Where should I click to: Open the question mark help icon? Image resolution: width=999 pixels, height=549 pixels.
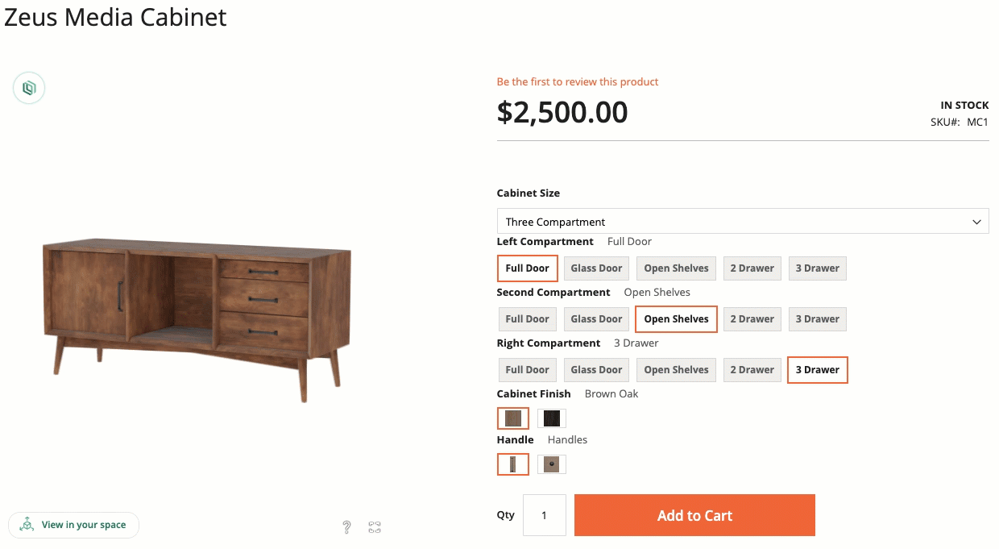[346, 527]
